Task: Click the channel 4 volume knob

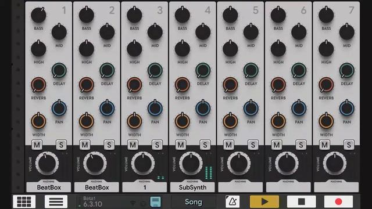Action: [191, 164]
